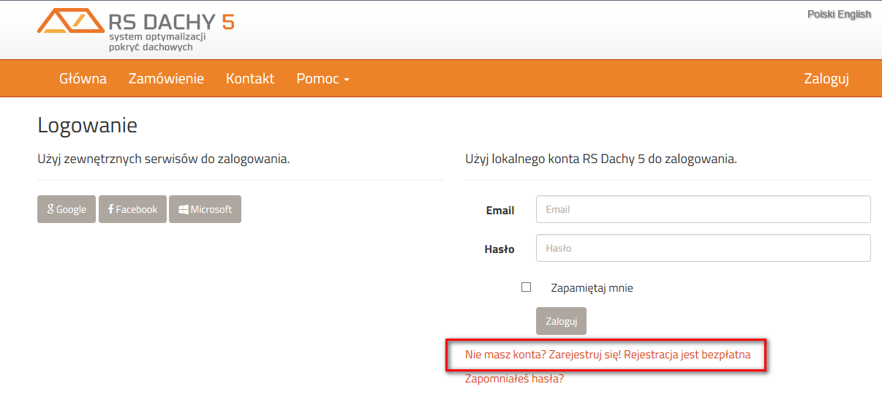Focus the Hasło password field

tap(703, 248)
